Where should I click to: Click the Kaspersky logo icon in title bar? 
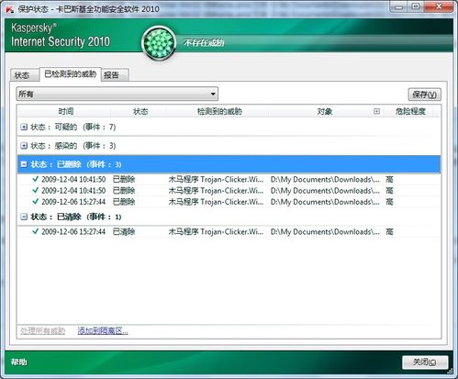coord(9,9)
